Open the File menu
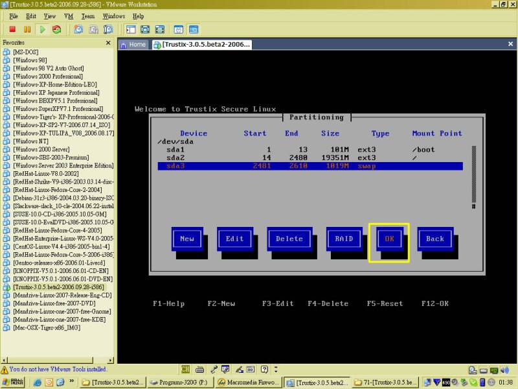 coord(14,16)
